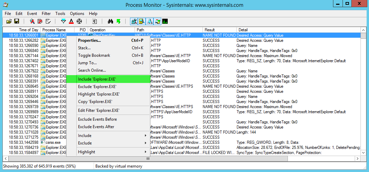Viewport: 369px width, 172px height.
Task: Open the Options menu
Action: tap(77, 14)
